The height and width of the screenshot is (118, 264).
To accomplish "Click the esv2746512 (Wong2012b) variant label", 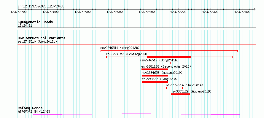I will pyautogui.click(x=159, y=60).
